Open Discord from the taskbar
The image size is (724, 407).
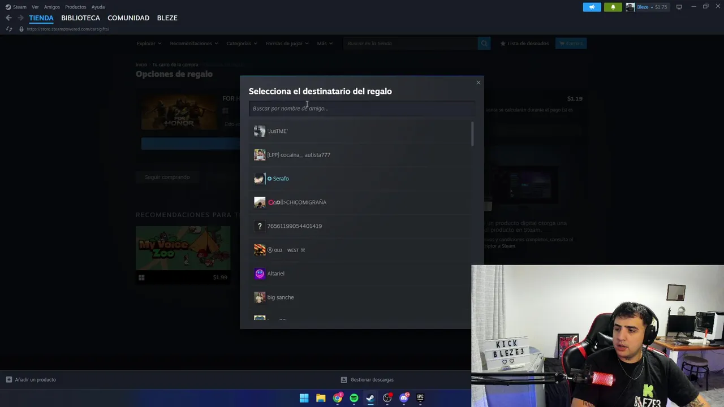[x=404, y=398]
